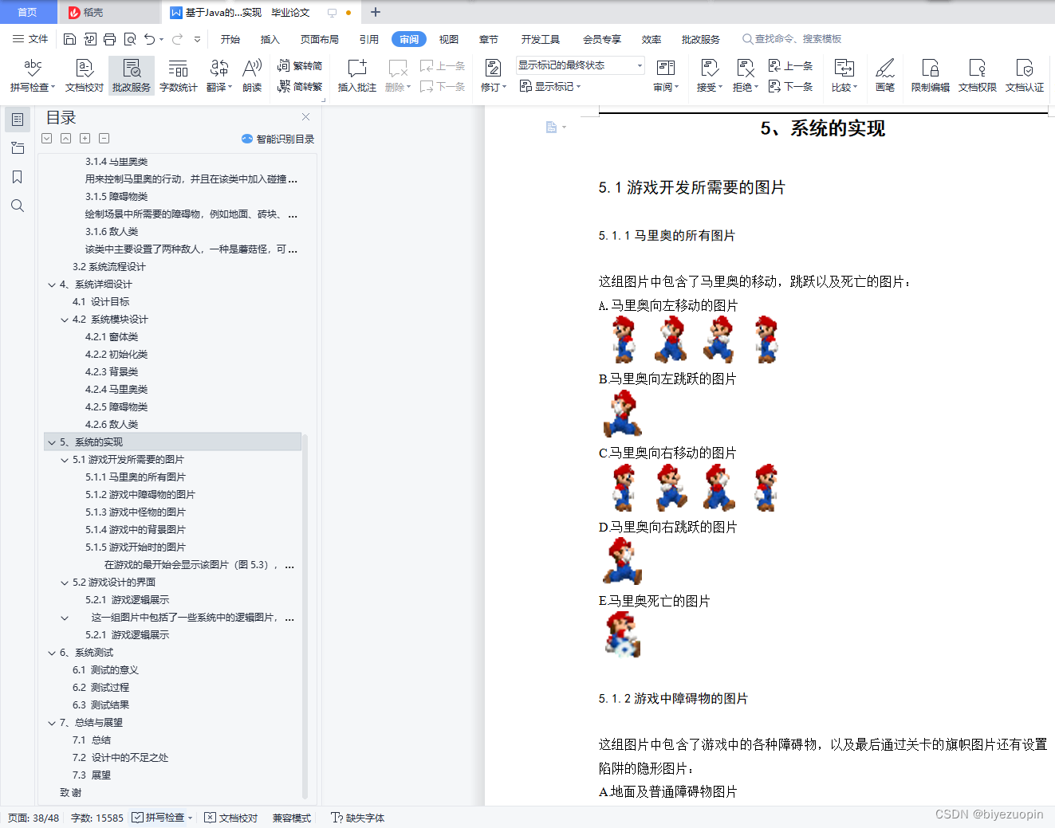Open the chapter navigation icon in sidebar
1055x828 pixels.
[18, 148]
